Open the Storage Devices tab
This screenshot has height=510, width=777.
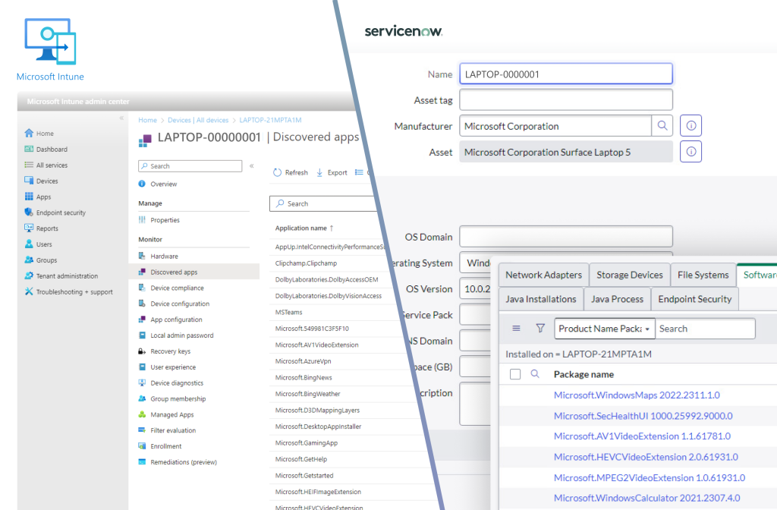629,275
